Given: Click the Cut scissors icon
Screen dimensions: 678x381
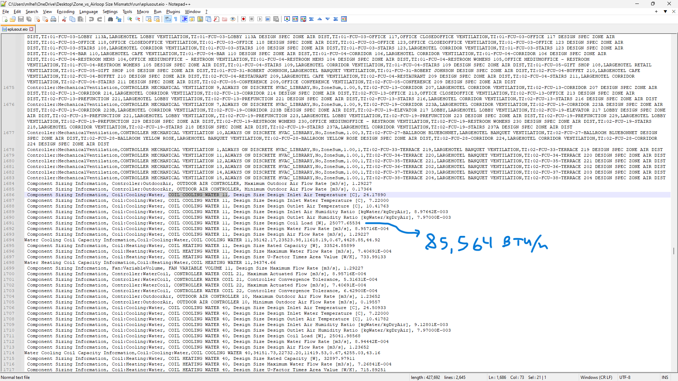Looking at the screenshot, I should 64,19.
